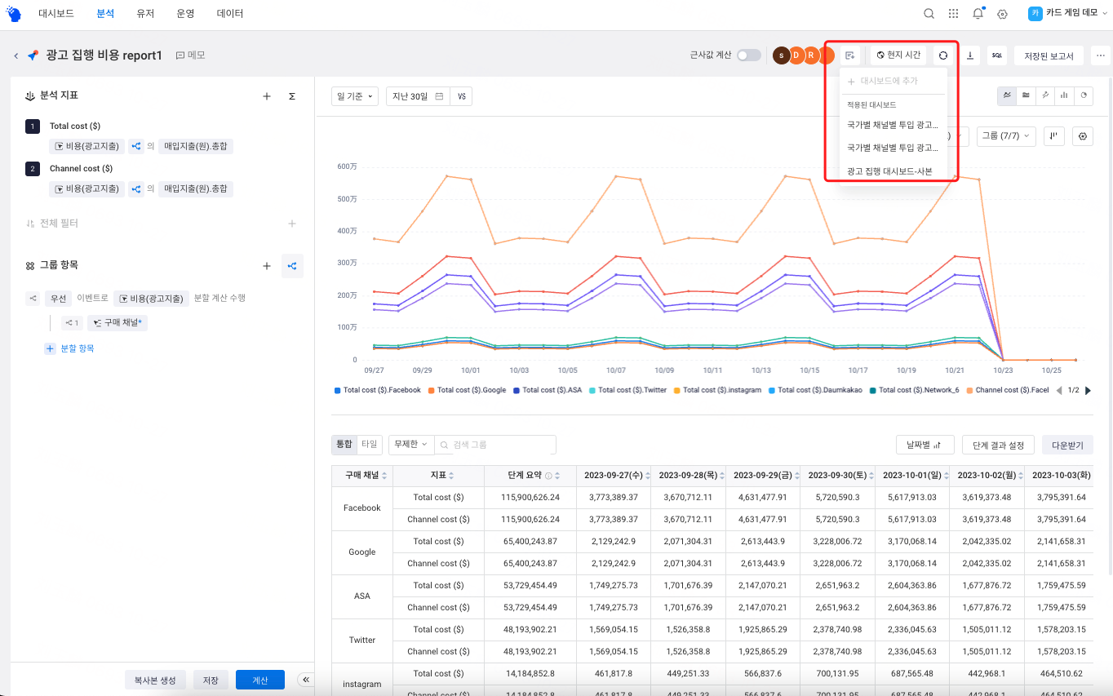Click the search magnifier in the top bar
The height and width of the screenshot is (696, 1113).
pos(929,13)
